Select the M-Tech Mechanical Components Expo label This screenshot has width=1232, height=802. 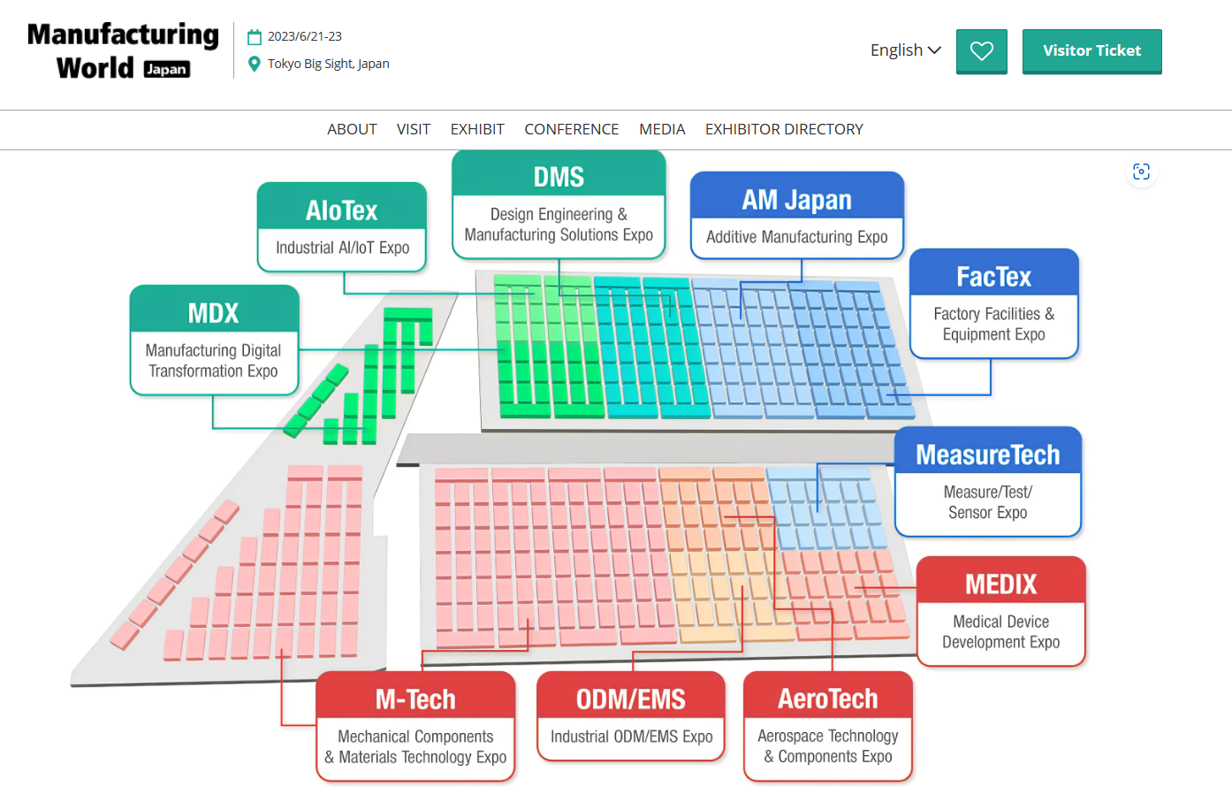click(415, 726)
